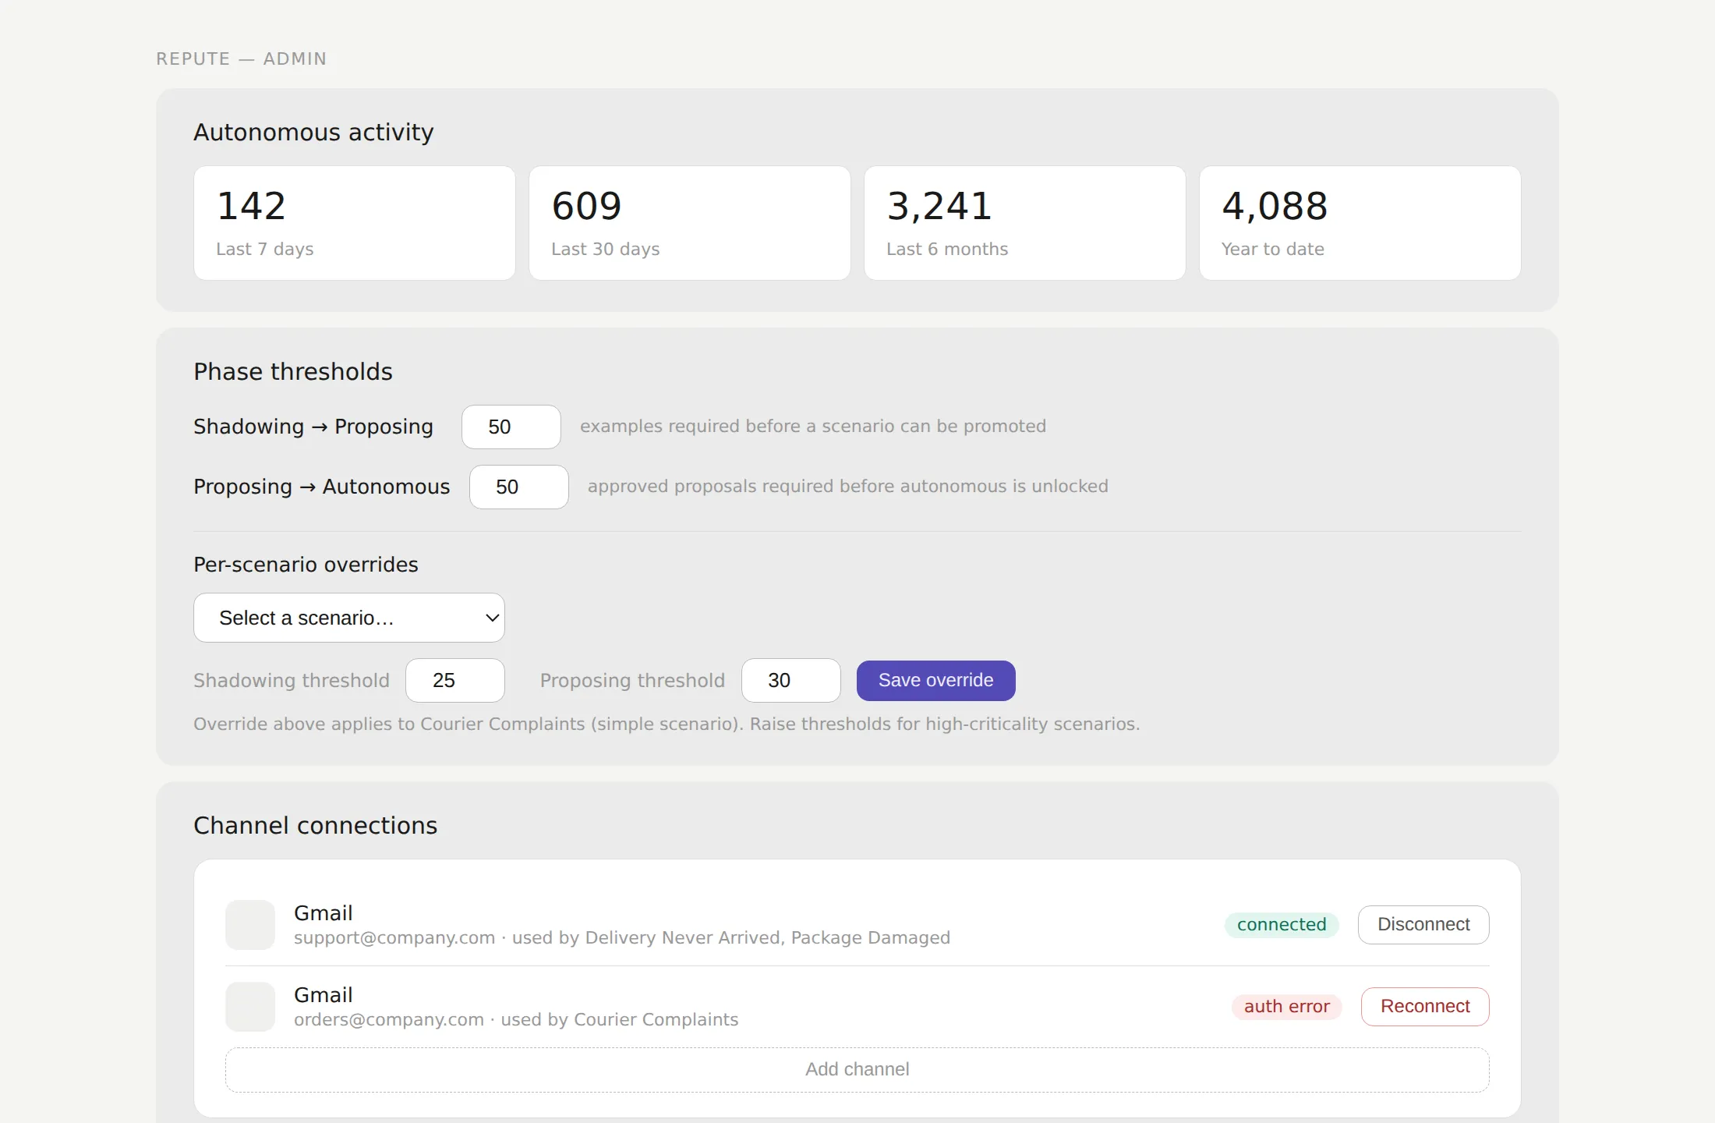The height and width of the screenshot is (1123, 1715).
Task: Click the Per-scenario overrides heading
Action: pos(306,565)
